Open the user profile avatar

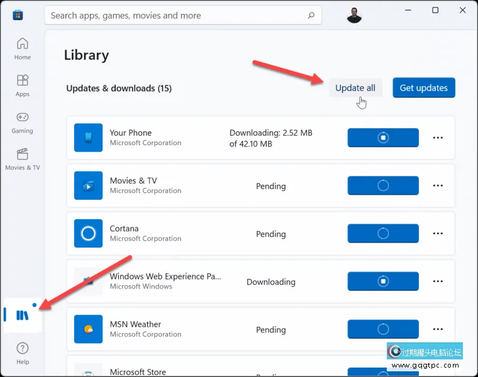pyautogui.click(x=354, y=15)
